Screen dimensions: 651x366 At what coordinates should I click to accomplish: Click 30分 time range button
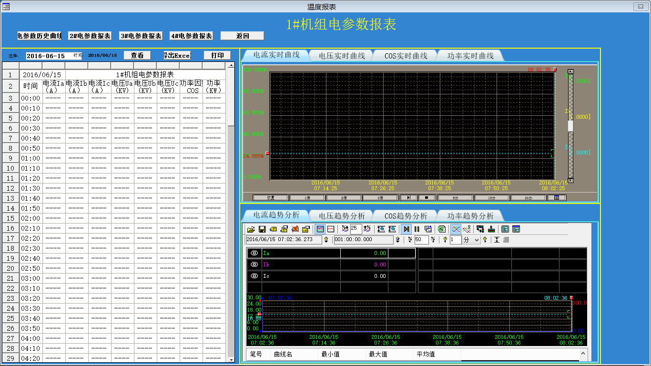tap(529, 197)
